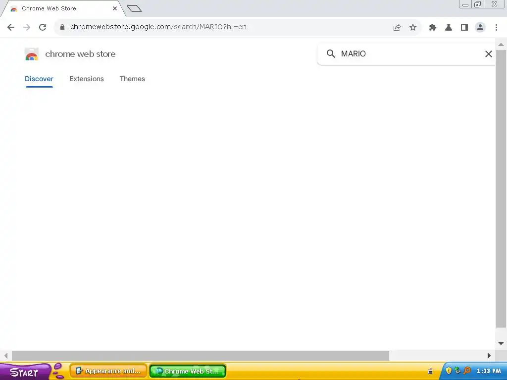Switch to the Extensions tab
507x380 pixels.
pyautogui.click(x=87, y=79)
